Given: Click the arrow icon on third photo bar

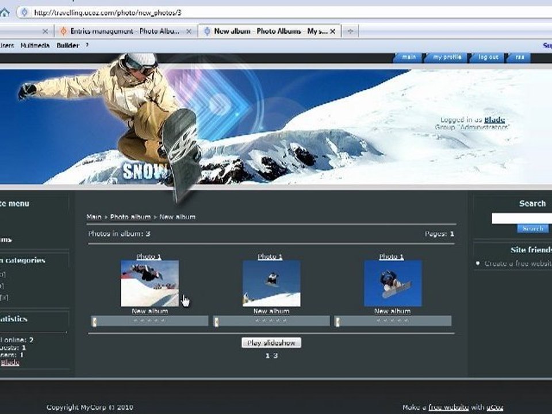Looking at the screenshot, I should [x=338, y=321].
